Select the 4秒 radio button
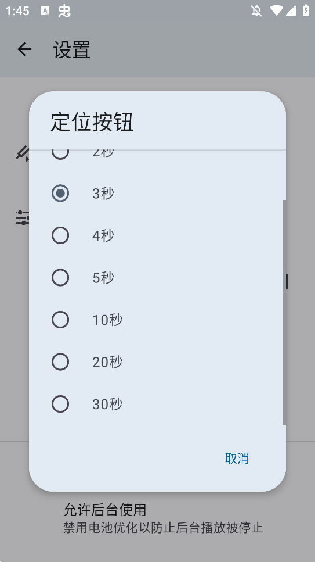 point(60,235)
